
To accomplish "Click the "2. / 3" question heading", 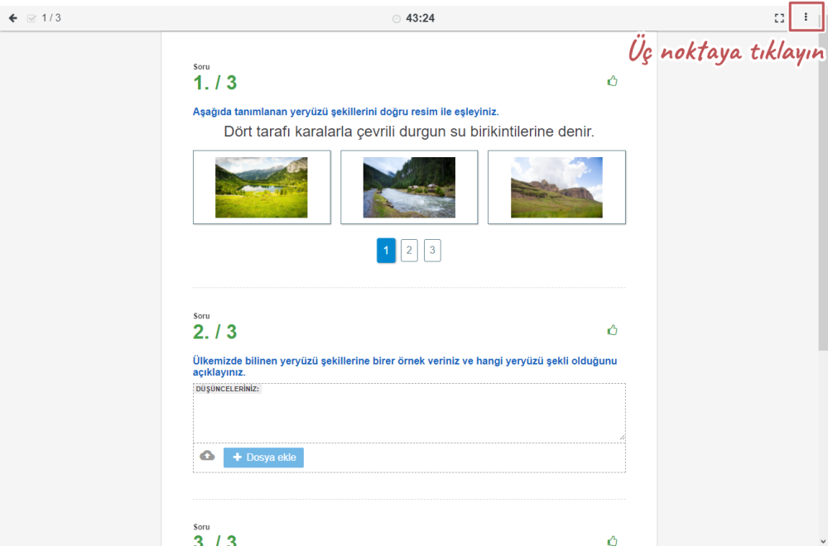I will (x=215, y=332).
